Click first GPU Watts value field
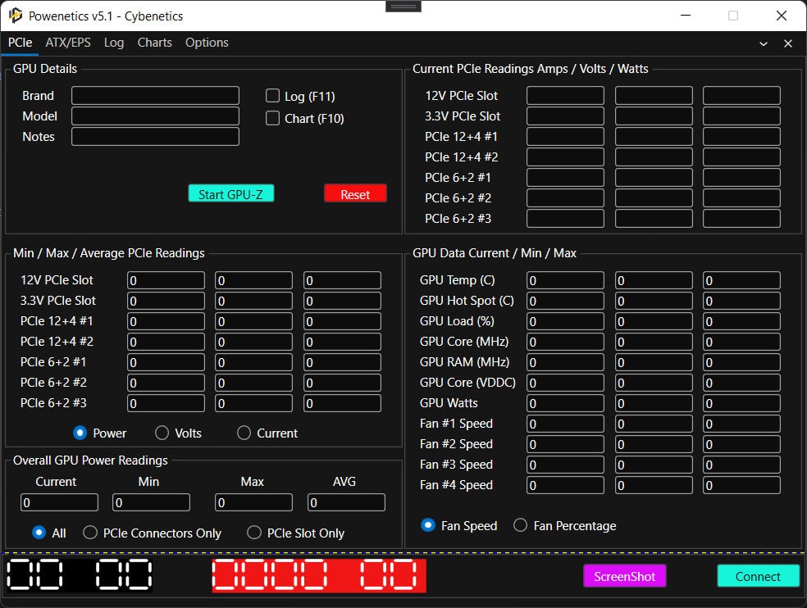The image size is (807, 608). tap(565, 403)
